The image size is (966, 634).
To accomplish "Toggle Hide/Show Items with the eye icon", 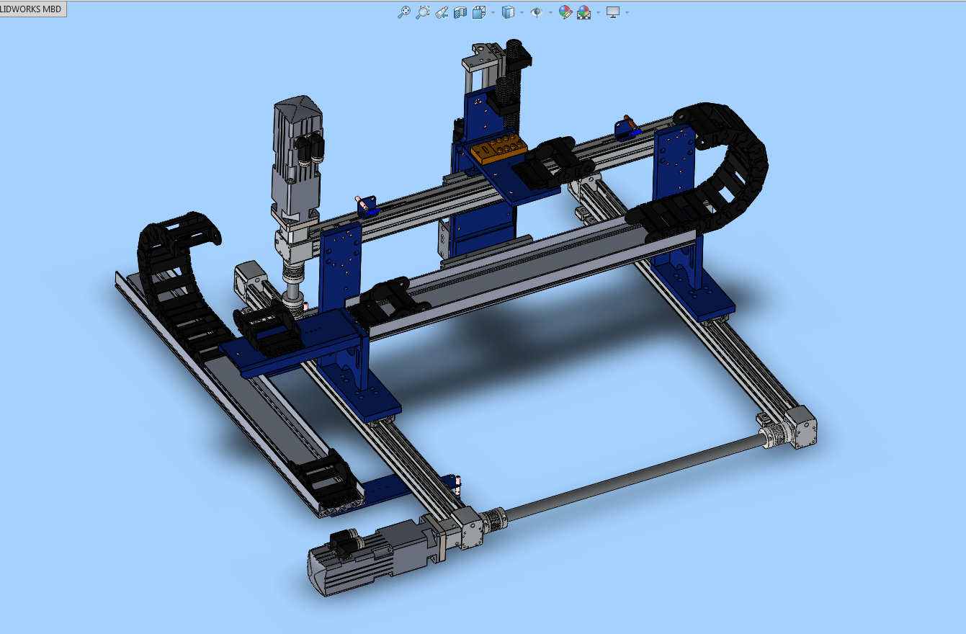I will (x=537, y=12).
